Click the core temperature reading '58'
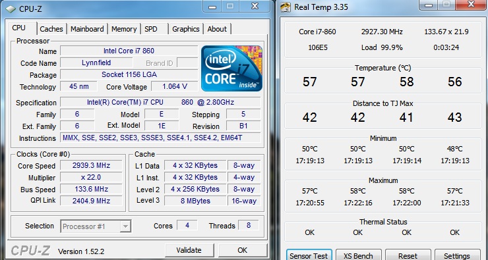This screenshot has width=488, height=260. [406, 82]
